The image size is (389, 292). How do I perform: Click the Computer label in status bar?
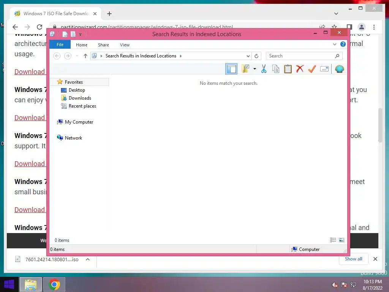(x=309, y=249)
